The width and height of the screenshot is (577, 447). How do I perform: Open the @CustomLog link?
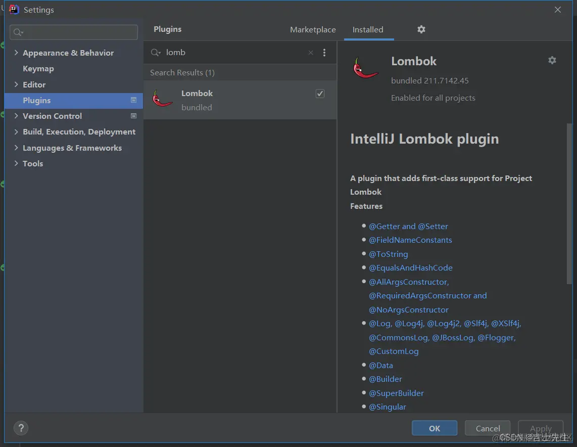(394, 351)
